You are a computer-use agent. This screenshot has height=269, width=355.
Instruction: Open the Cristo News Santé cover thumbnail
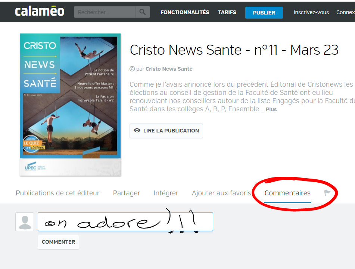pyautogui.click(x=70, y=105)
